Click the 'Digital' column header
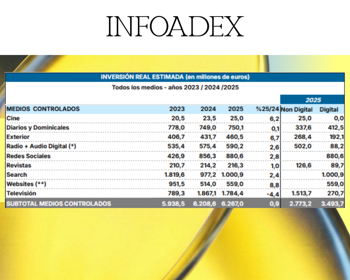Screen dimensions: 350x280 (329, 110)
